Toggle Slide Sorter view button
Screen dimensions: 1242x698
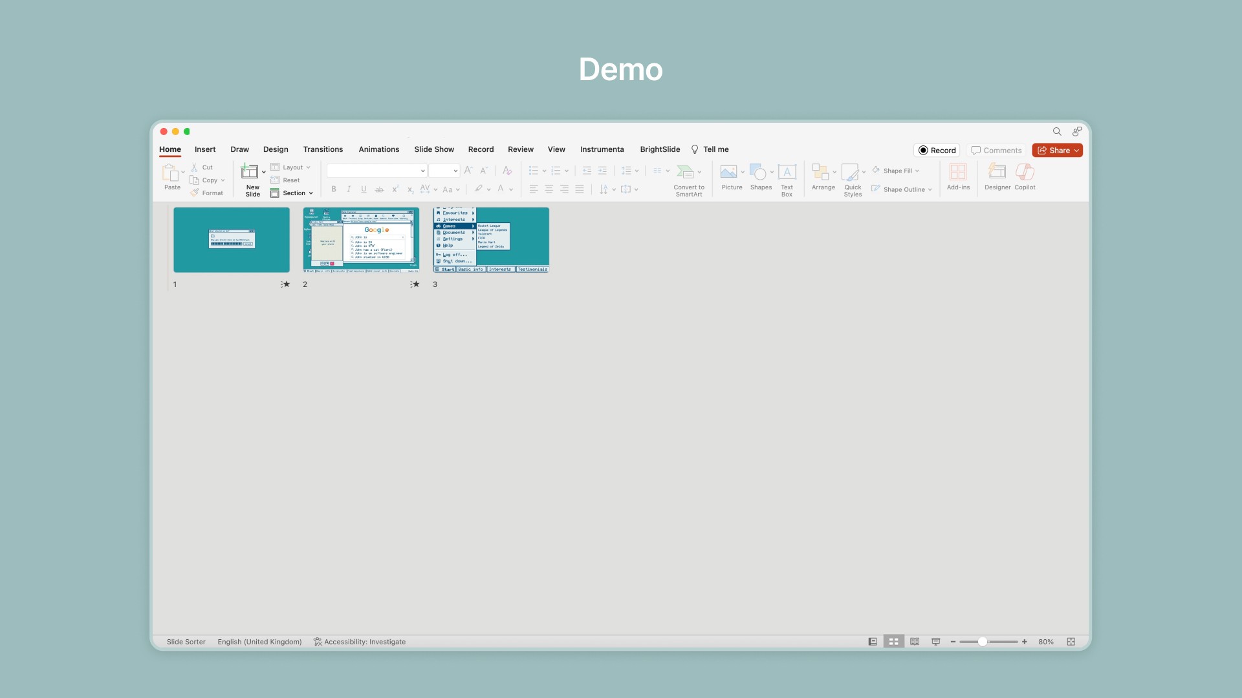893,642
